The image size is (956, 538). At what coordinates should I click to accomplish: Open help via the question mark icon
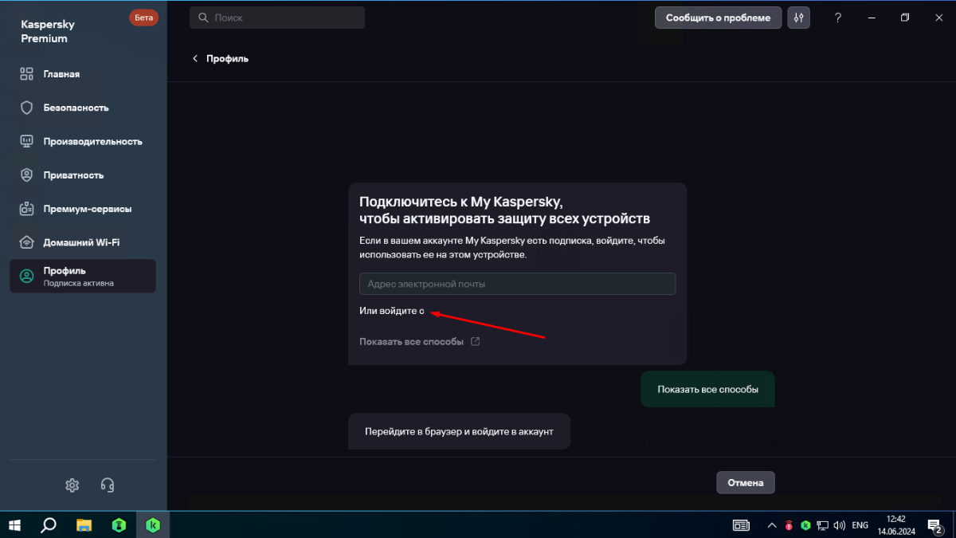click(x=838, y=18)
